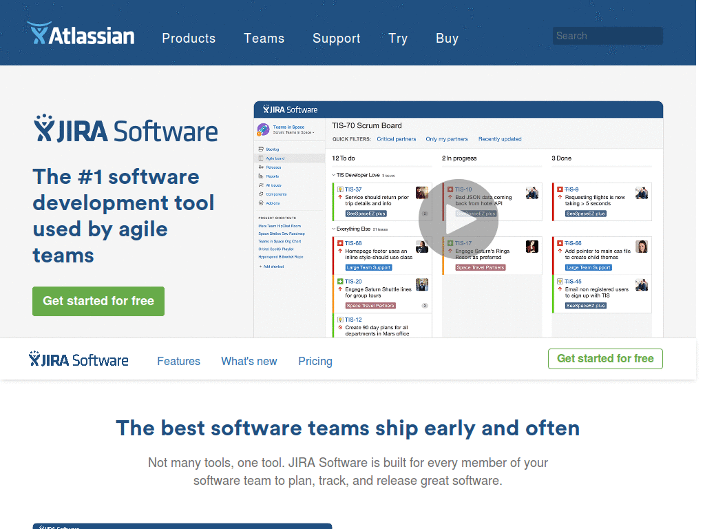705x529 pixels.
Task: Click the lightbulb icon on TIS-12
Action: click(x=340, y=320)
